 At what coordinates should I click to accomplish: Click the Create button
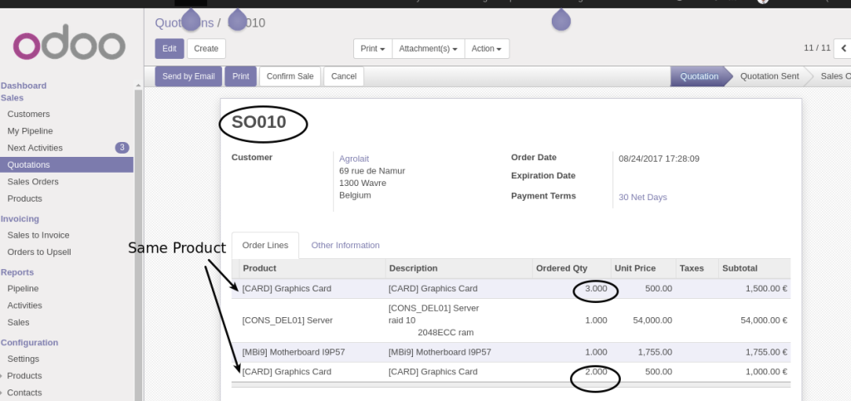click(x=206, y=49)
